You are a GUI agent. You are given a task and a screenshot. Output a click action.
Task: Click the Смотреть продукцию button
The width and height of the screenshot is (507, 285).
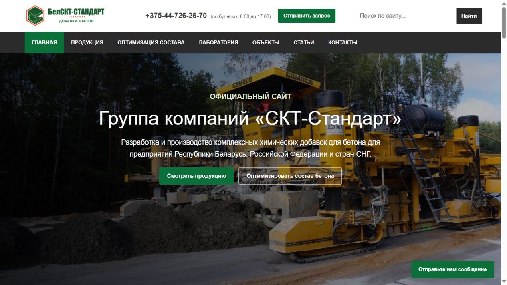pyautogui.click(x=196, y=176)
